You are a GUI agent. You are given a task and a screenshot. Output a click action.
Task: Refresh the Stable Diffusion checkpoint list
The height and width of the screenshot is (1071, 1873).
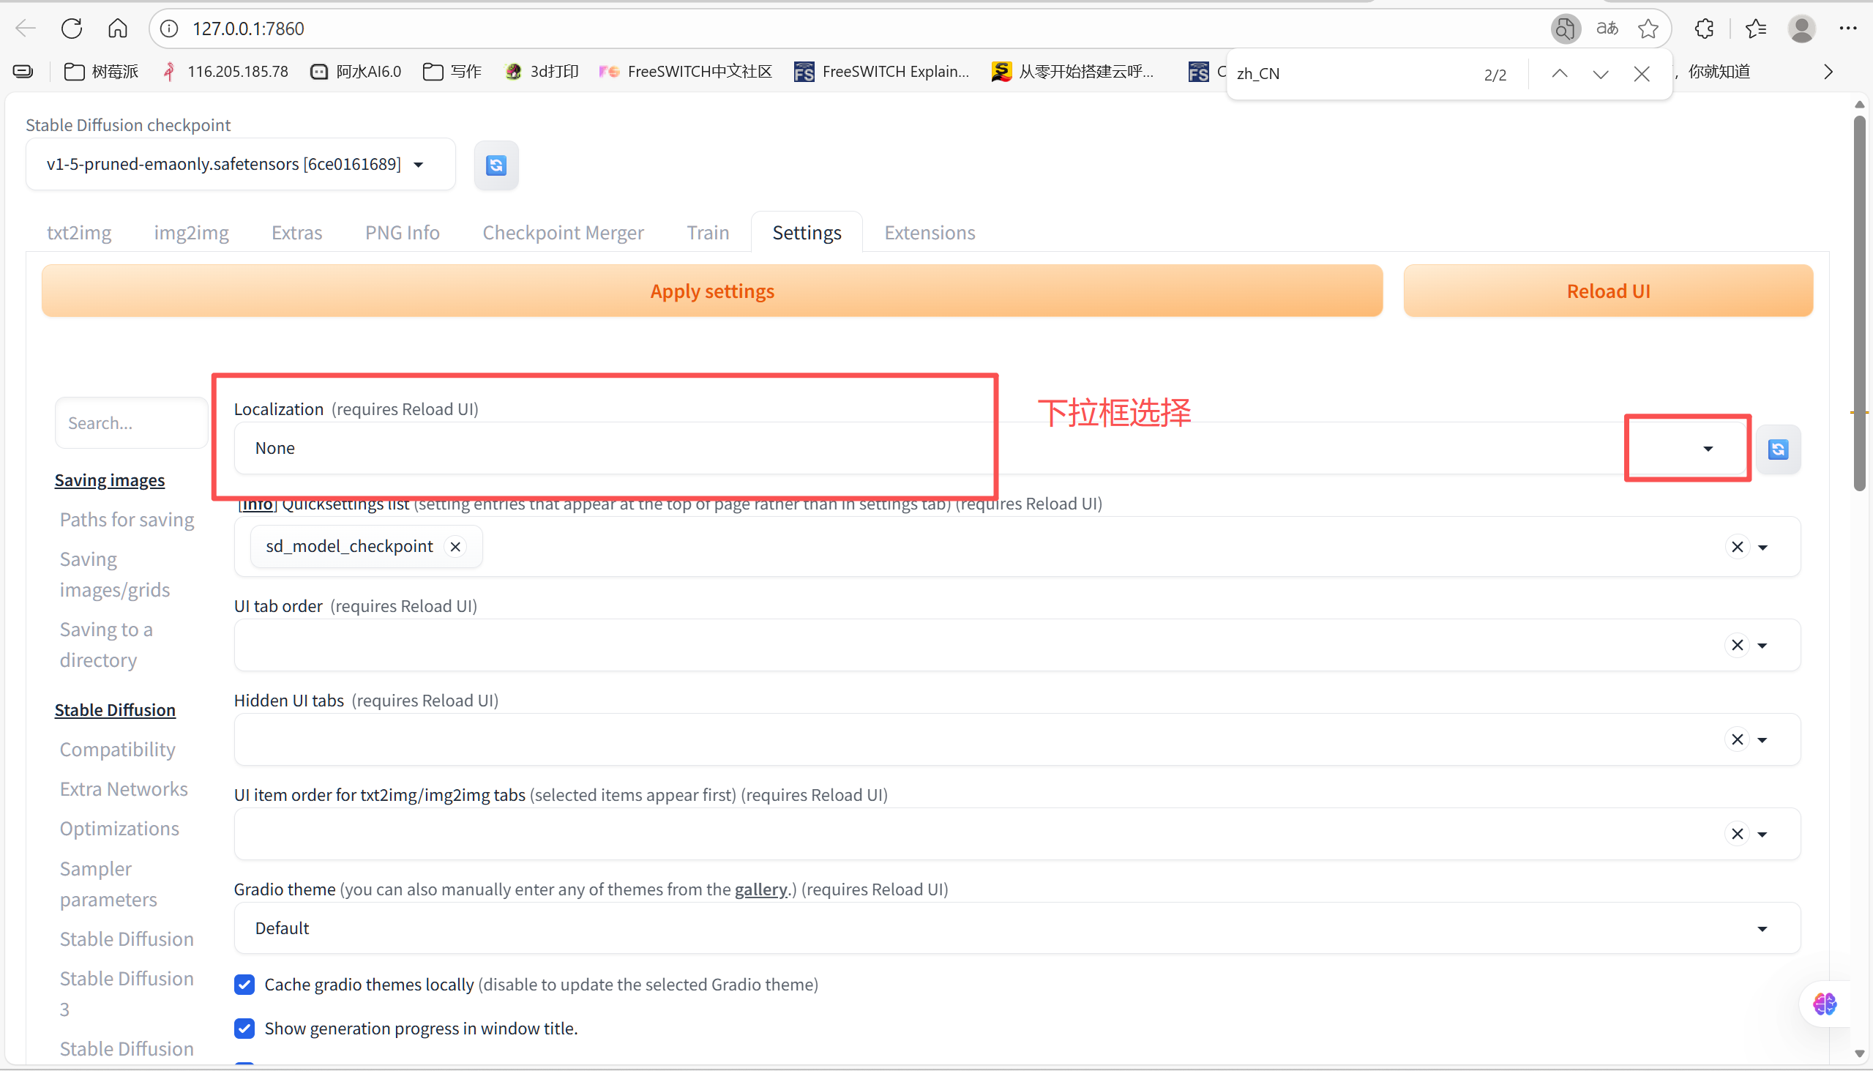point(496,165)
